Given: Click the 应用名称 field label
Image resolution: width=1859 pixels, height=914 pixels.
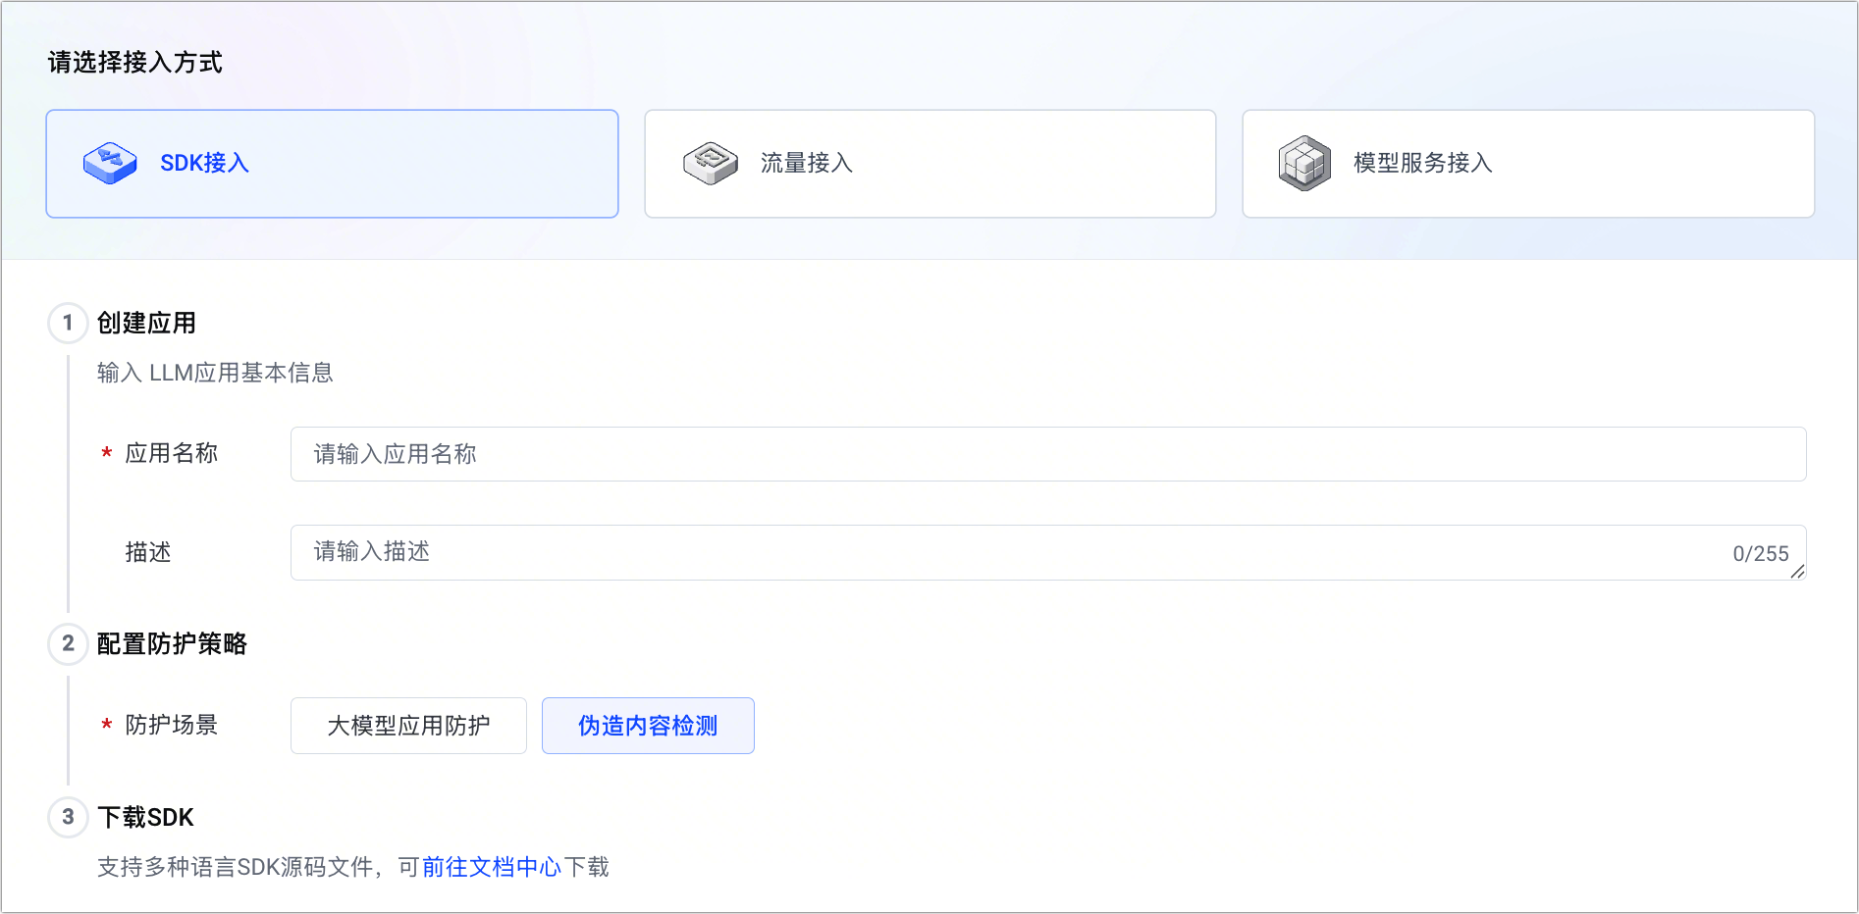Looking at the screenshot, I should pyautogui.click(x=172, y=453).
